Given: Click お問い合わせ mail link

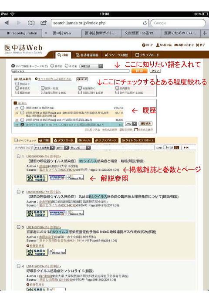Looking at the screenshot, I should click(184, 45).
